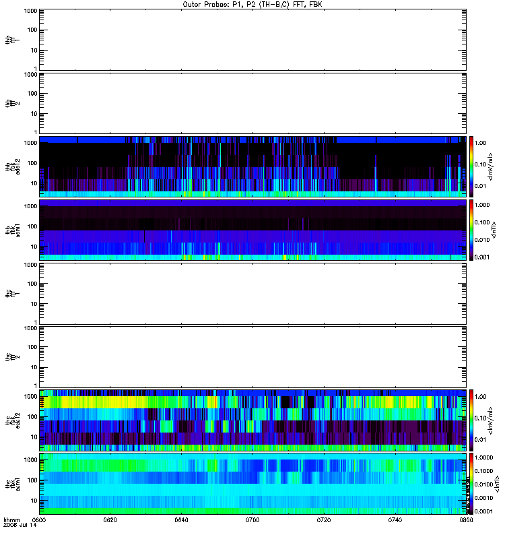Click the rotated 'thc fbk edc12' panel label
The image size is (505, 539).
tap(13, 420)
